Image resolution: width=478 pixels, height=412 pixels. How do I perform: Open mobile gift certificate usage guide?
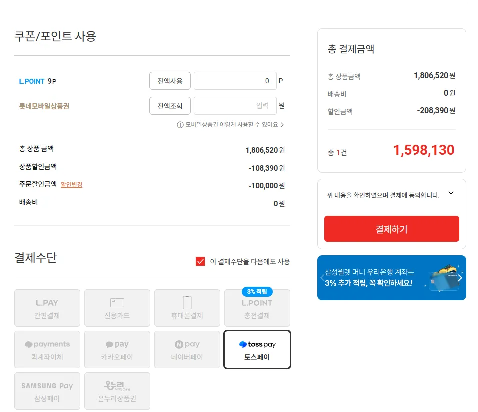[x=230, y=125]
